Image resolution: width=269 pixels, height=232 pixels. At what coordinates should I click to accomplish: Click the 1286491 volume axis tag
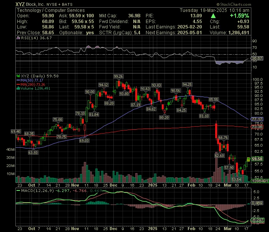click(x=260, y=181)
